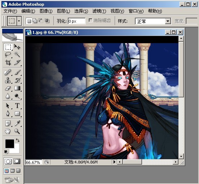Select the Magic Wand tool
The image size is (199, 184).
tap(17, 55)
